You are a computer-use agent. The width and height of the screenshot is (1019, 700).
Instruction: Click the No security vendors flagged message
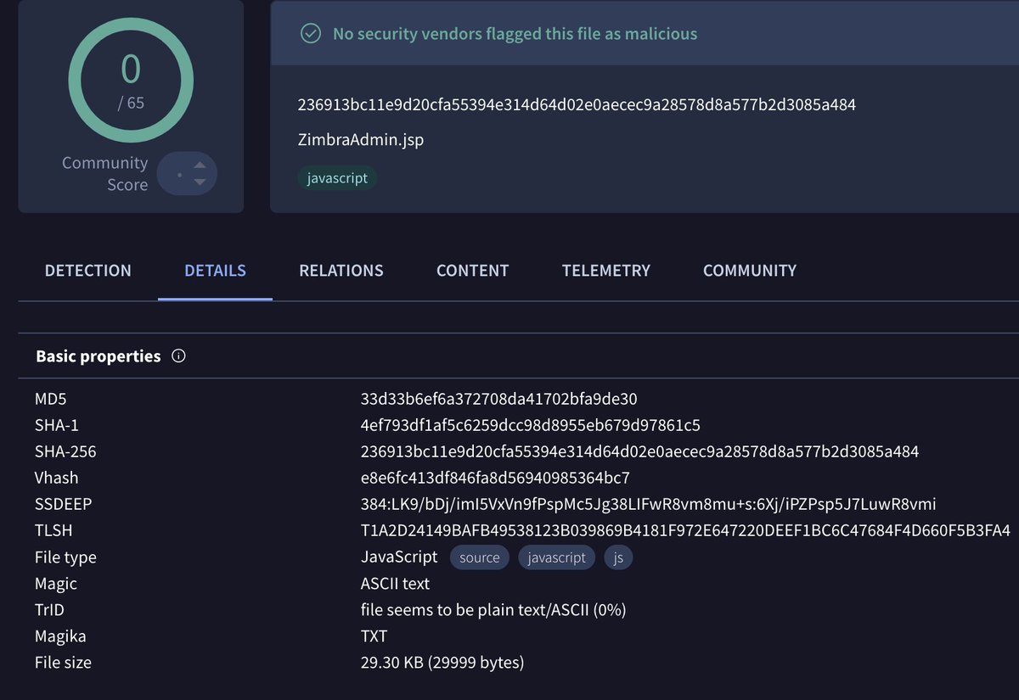(x=515, y=34)
